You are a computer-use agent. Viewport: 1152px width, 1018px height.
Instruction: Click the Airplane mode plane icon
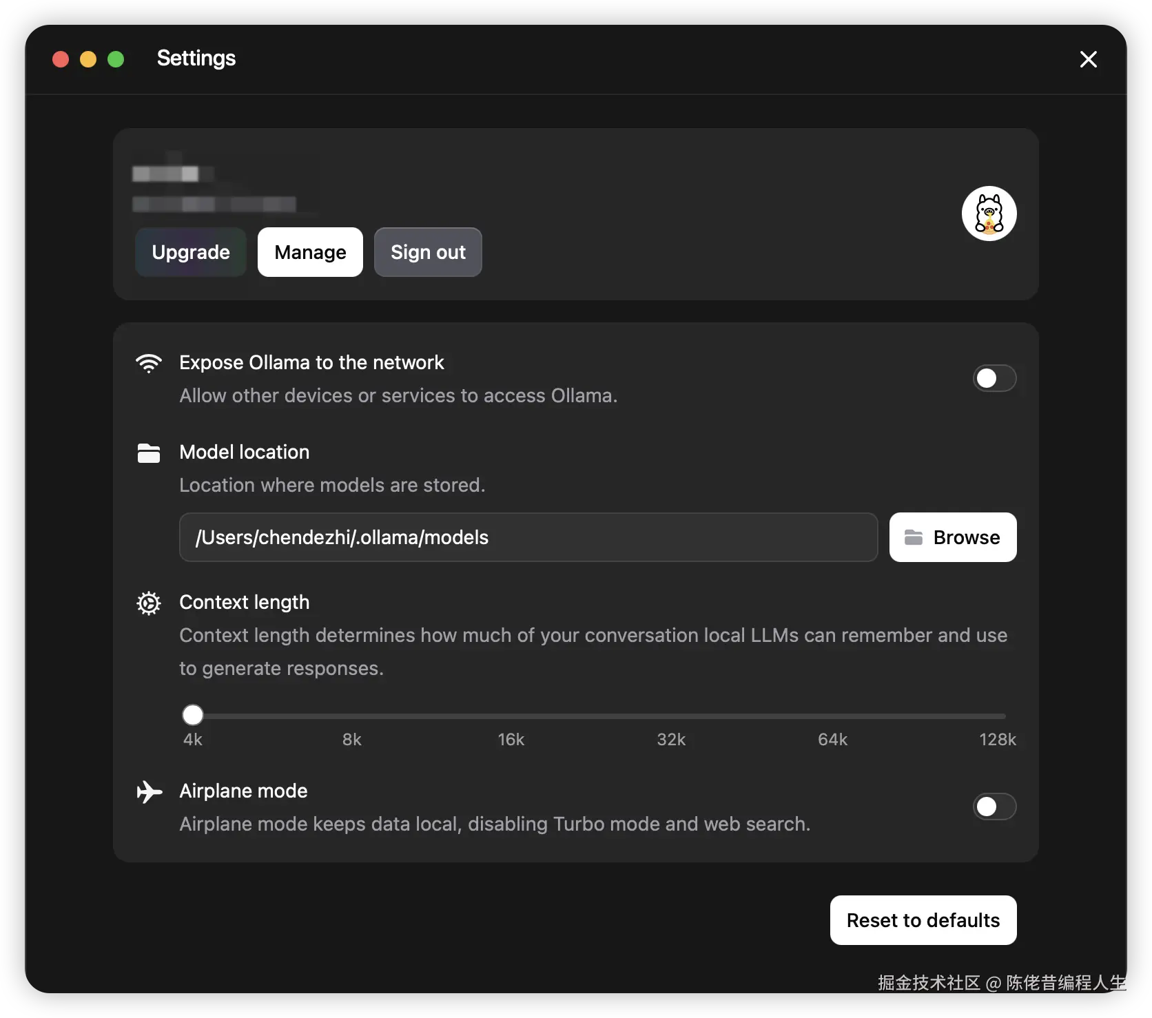tap(150, 792)
